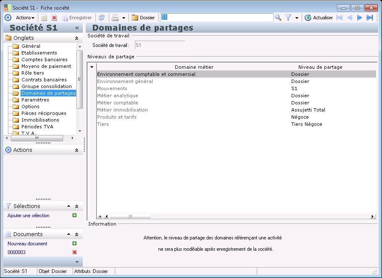The width and height of the screenshot is (382, 278).
Task: Open the printer dropdown arrow
Action: pyautogui.click(x=124, y=18)
